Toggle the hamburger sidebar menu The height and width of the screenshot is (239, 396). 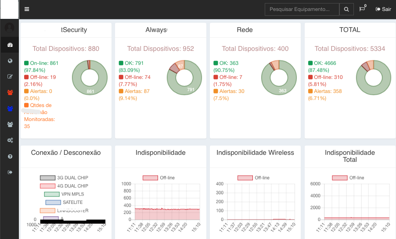(x=27, y=9)
